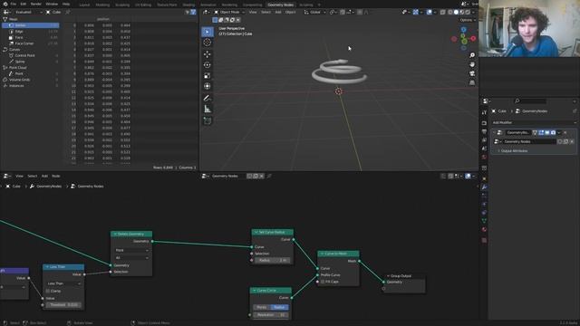Click the Blender logo menu icon
This screenshot has height=326, width=580.
point(5,4)
